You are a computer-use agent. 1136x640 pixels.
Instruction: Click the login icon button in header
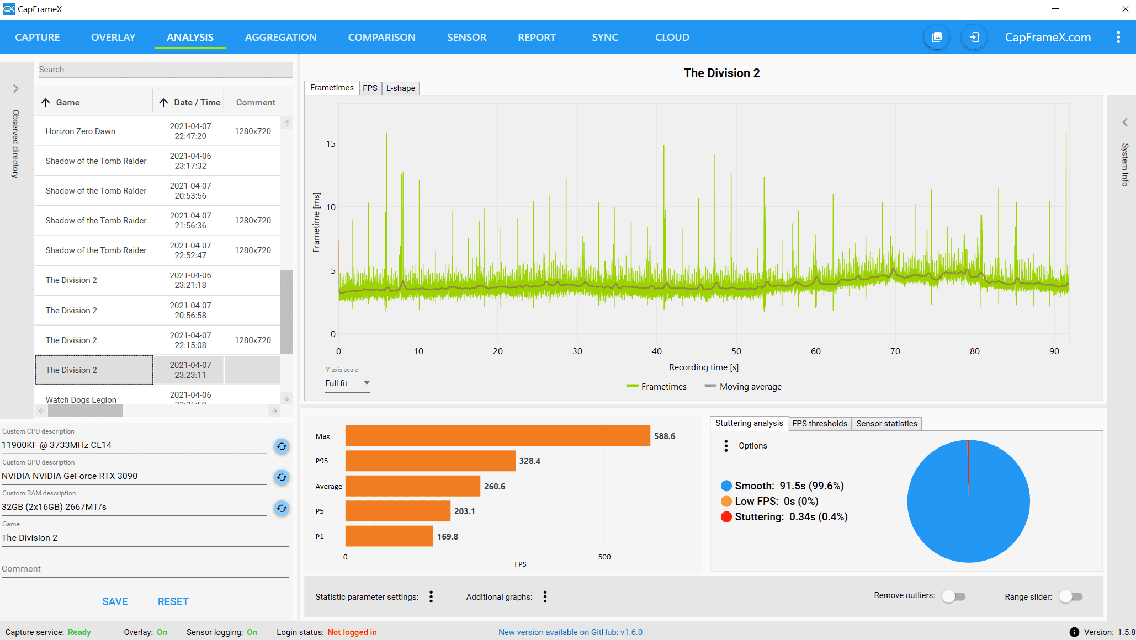(x=974, y=37)
